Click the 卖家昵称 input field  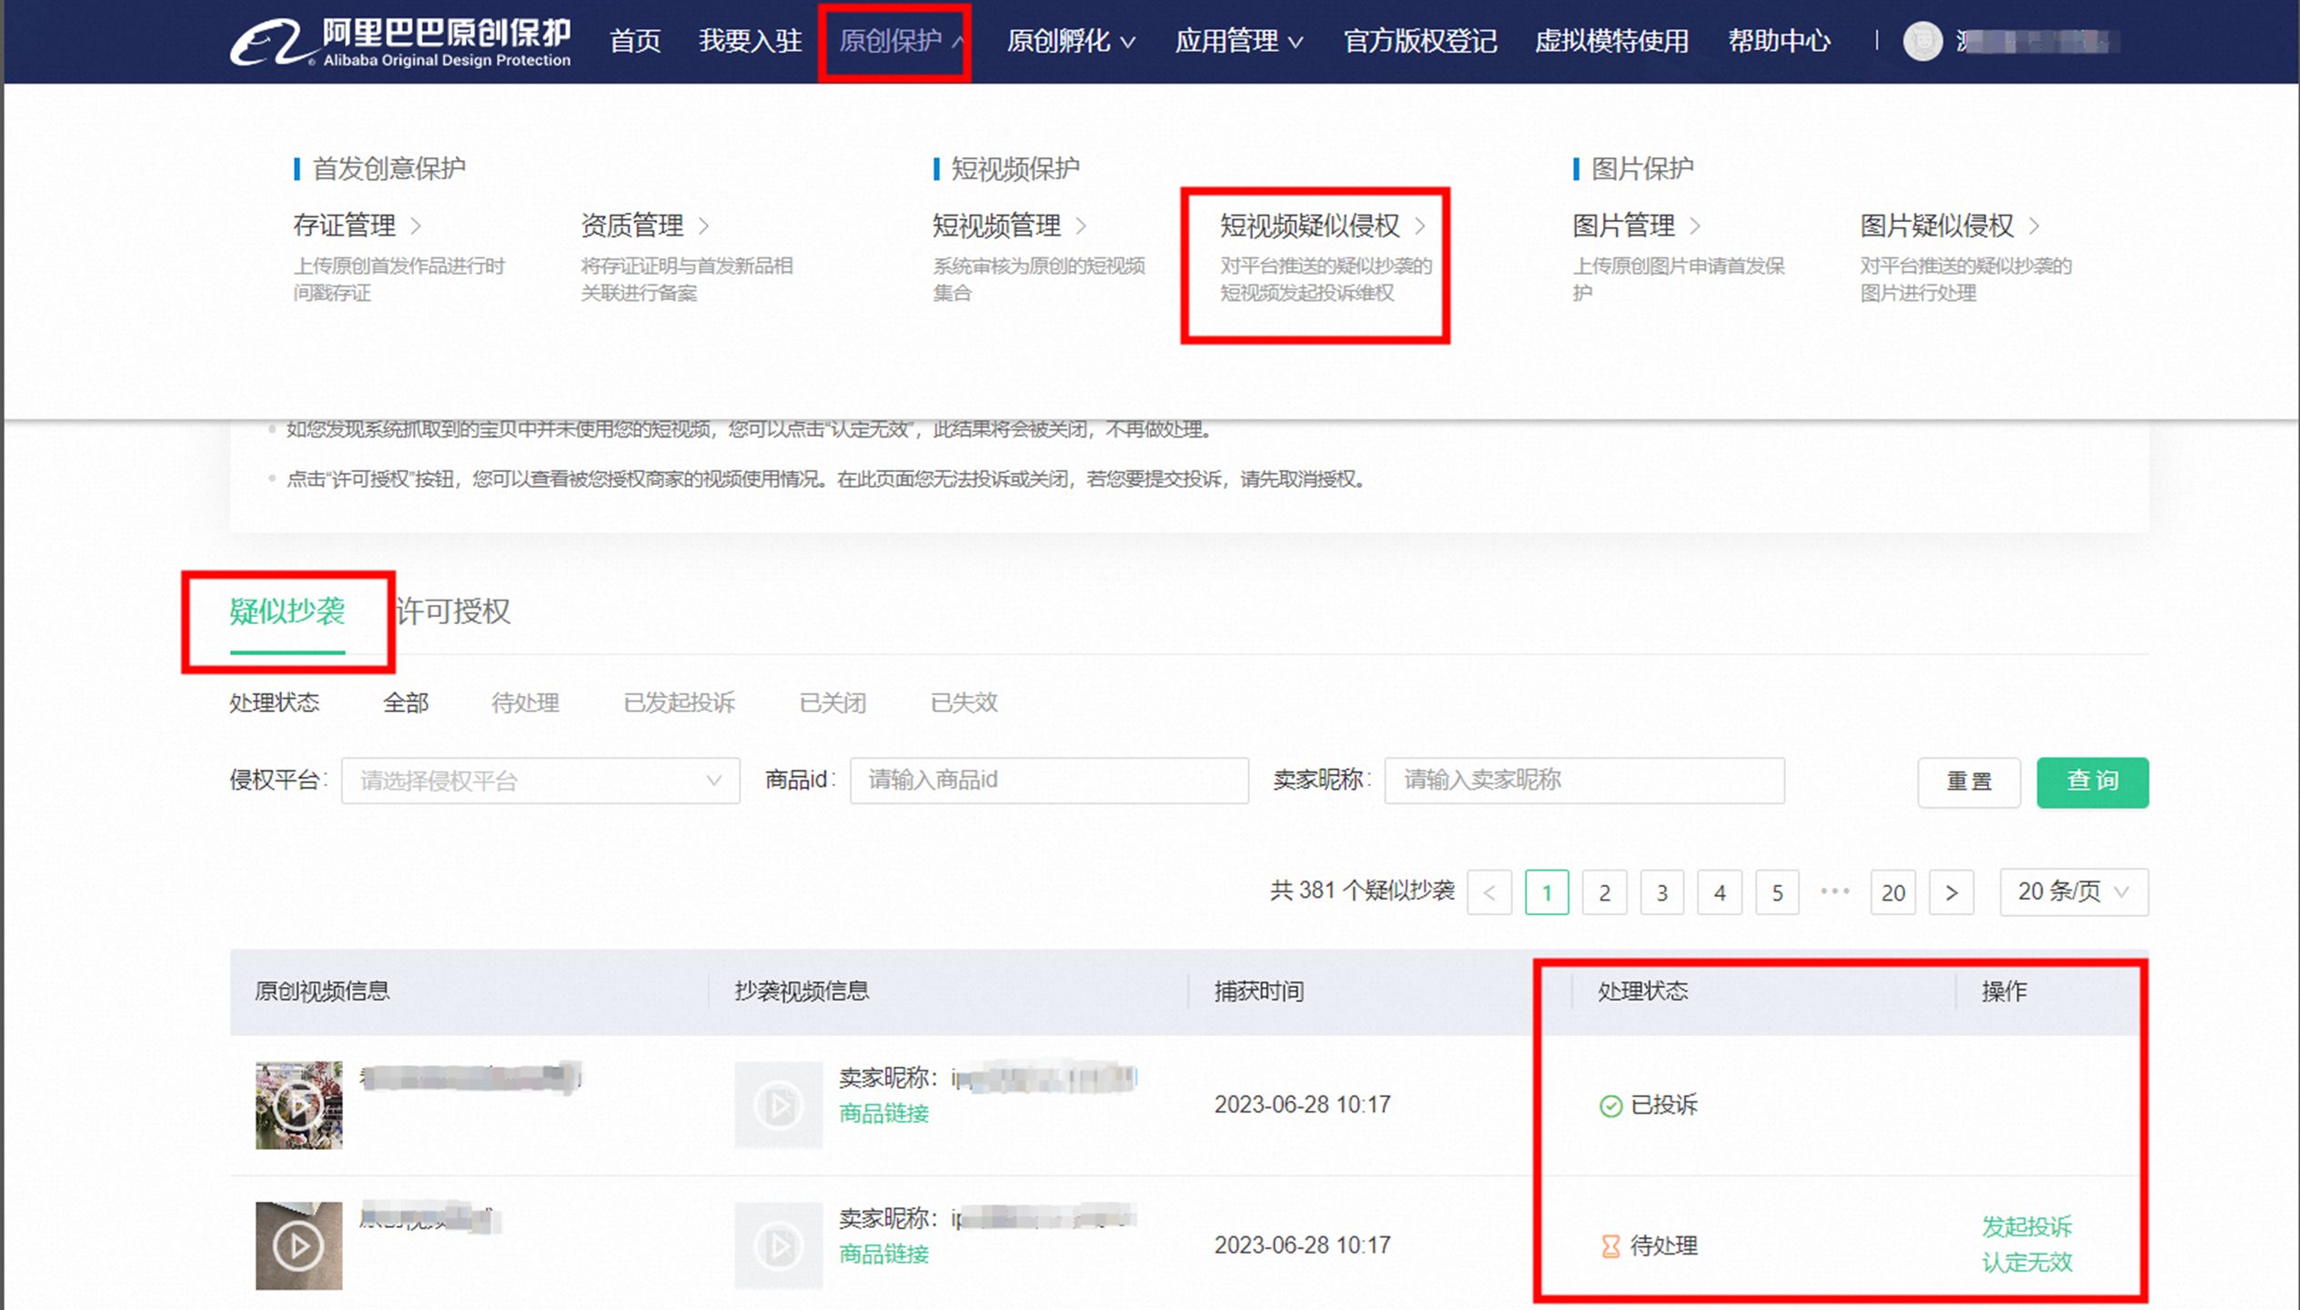[1584, 781]
